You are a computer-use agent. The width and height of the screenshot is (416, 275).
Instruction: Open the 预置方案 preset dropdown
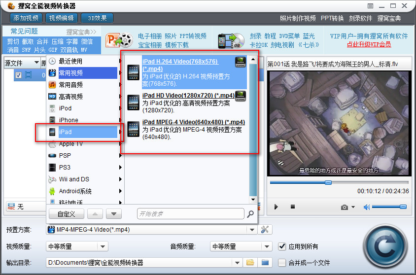252,230
